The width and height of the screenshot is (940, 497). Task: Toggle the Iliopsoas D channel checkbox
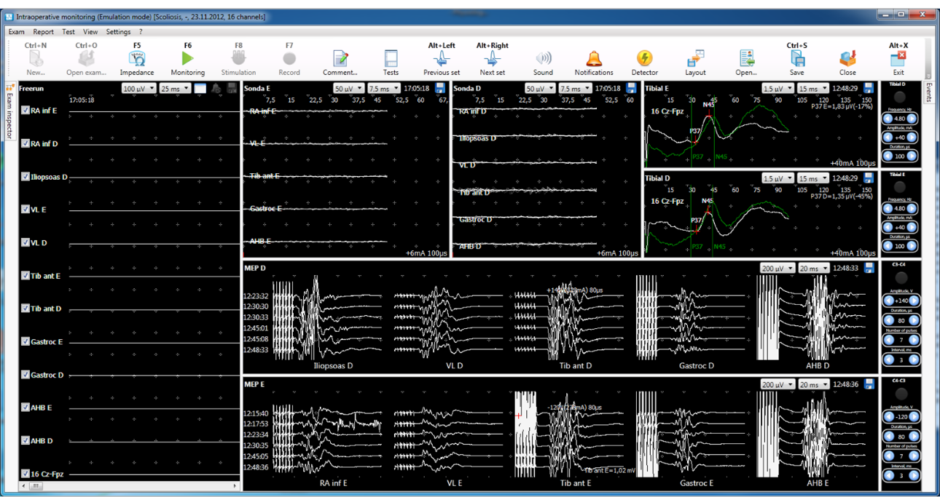pyautogui.click(x=26, y=177)
